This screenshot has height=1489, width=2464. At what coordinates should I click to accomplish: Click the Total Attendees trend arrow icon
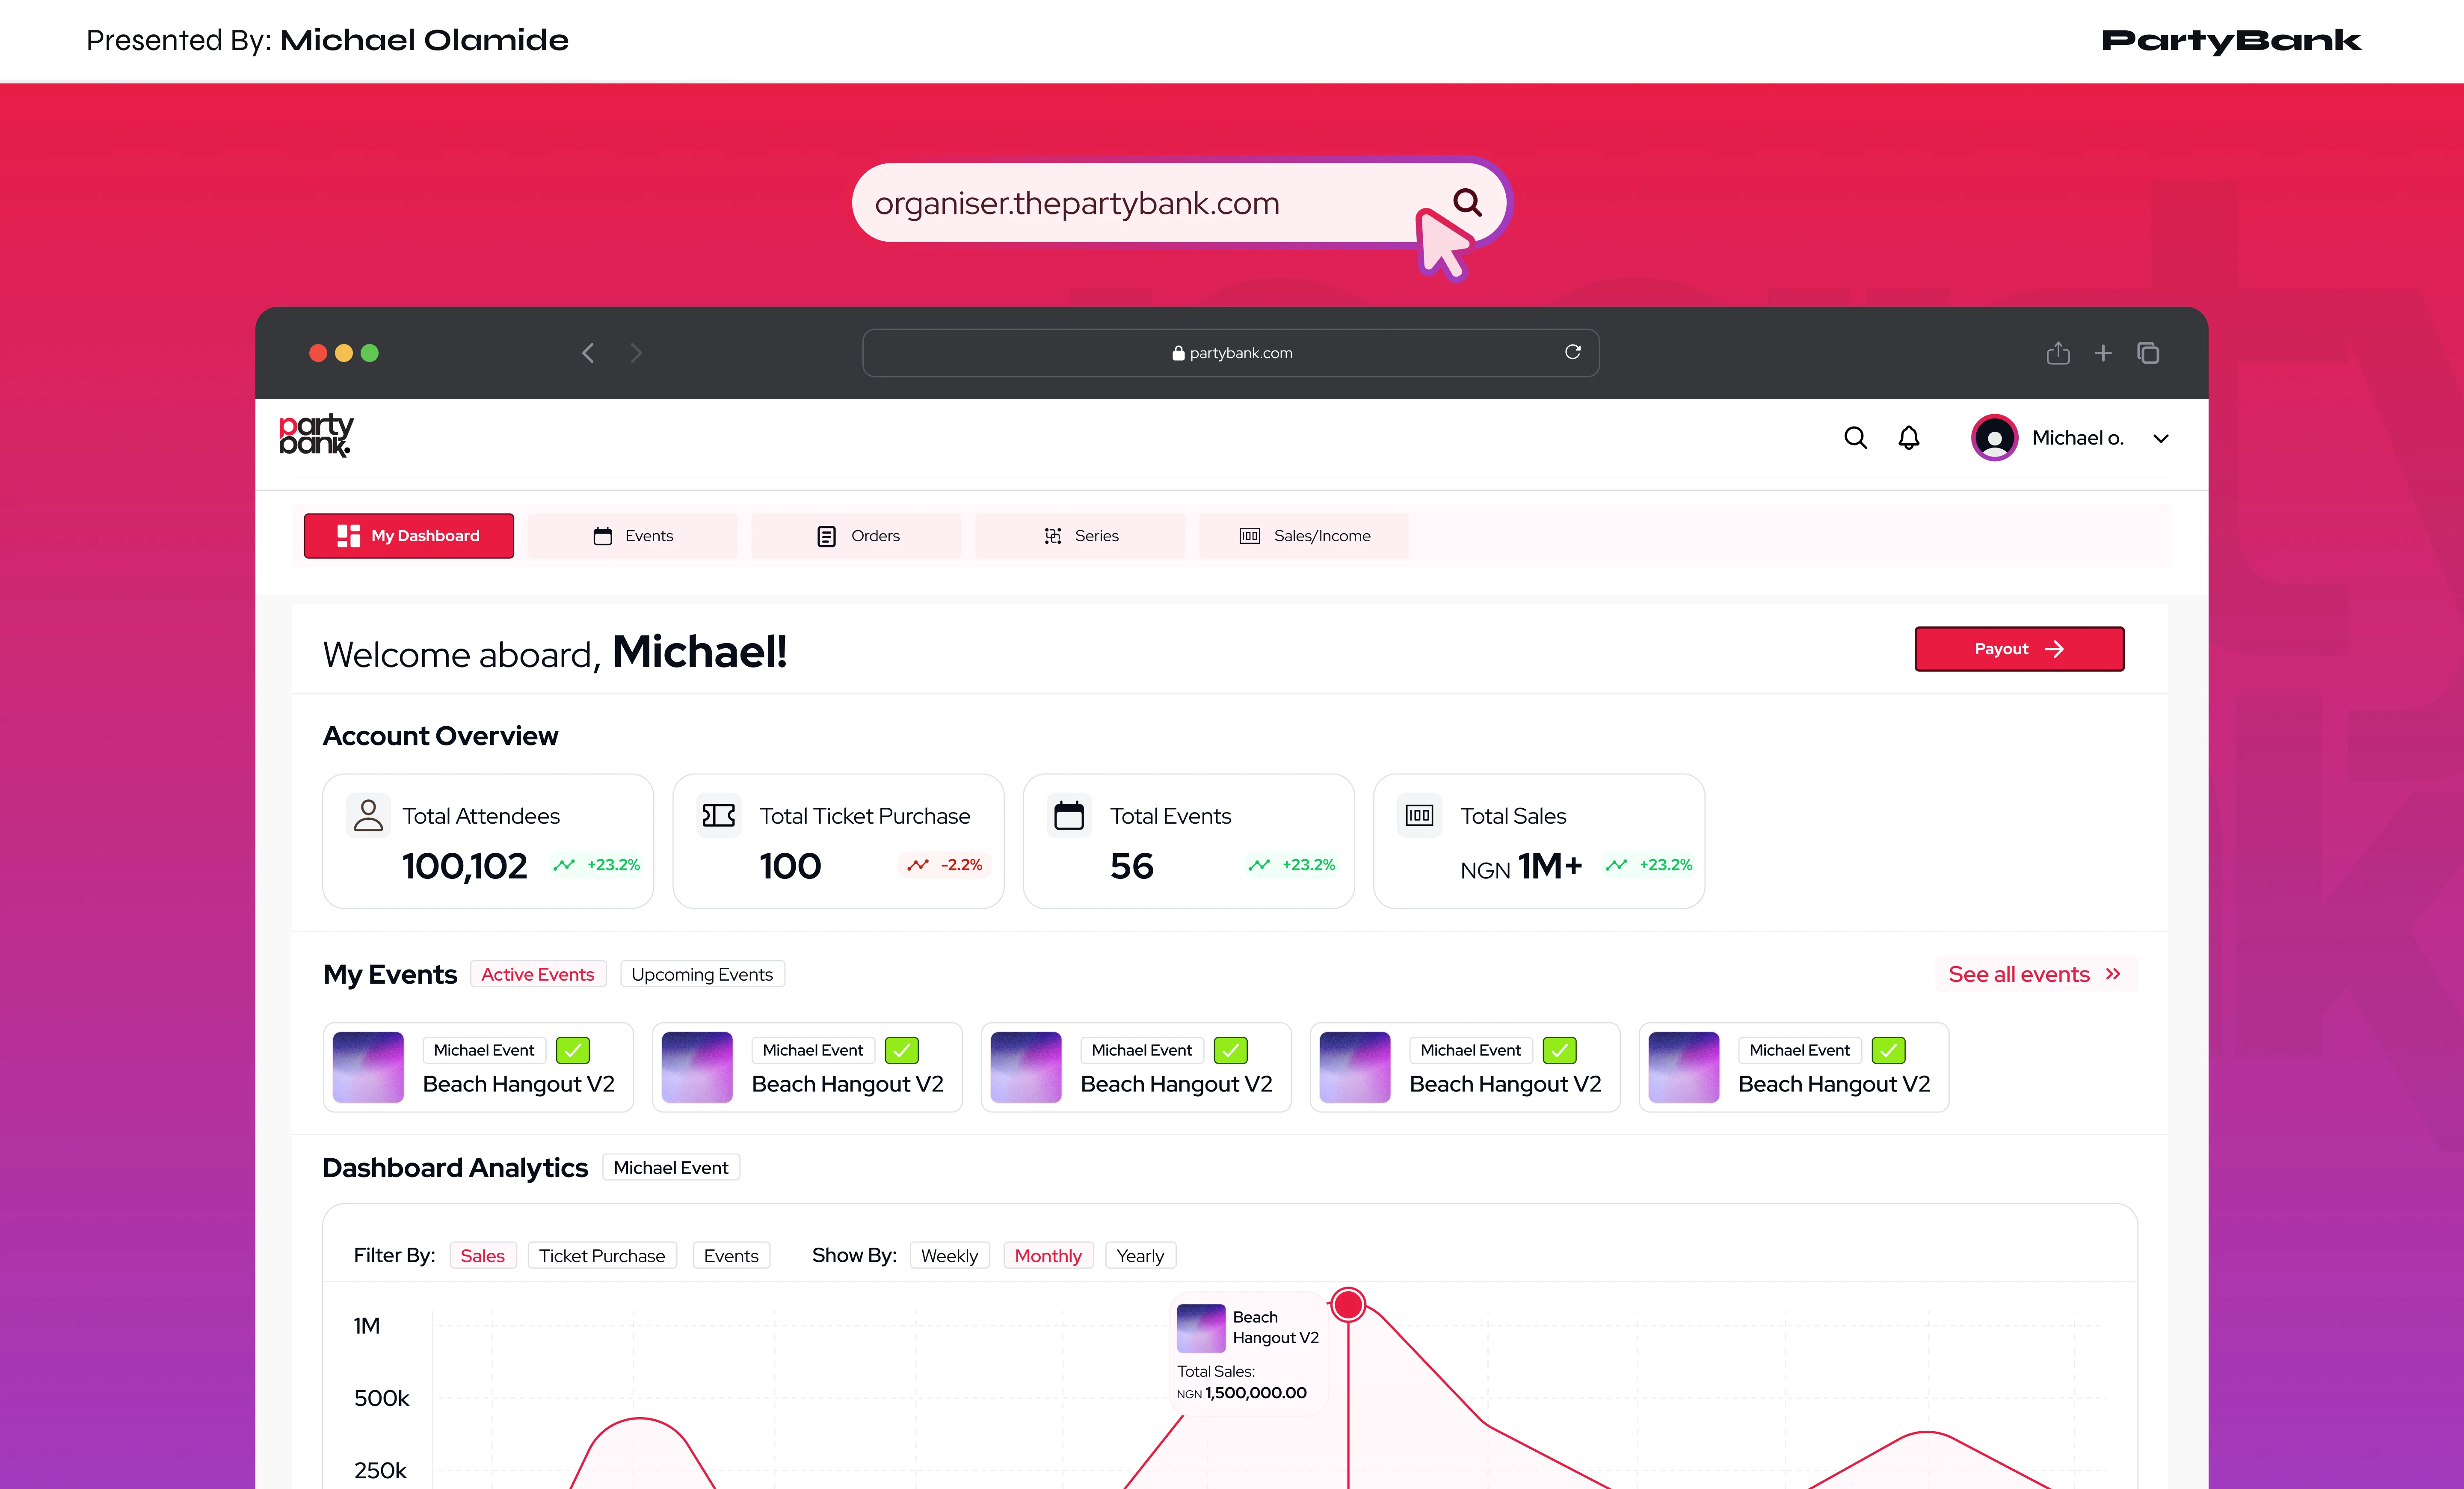[564, 865]
